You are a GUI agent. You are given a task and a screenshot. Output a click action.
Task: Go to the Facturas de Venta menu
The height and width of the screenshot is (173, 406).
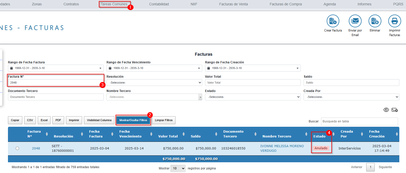pos(233,4)
